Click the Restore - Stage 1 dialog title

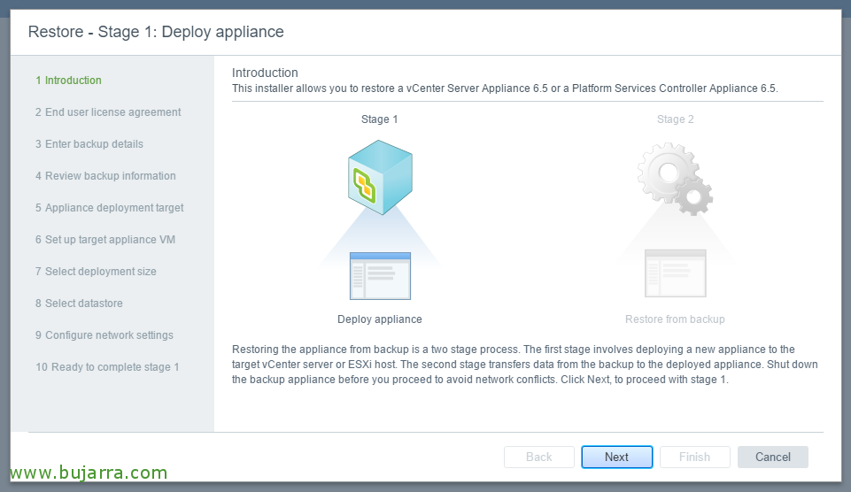click(x=156, y=32)
